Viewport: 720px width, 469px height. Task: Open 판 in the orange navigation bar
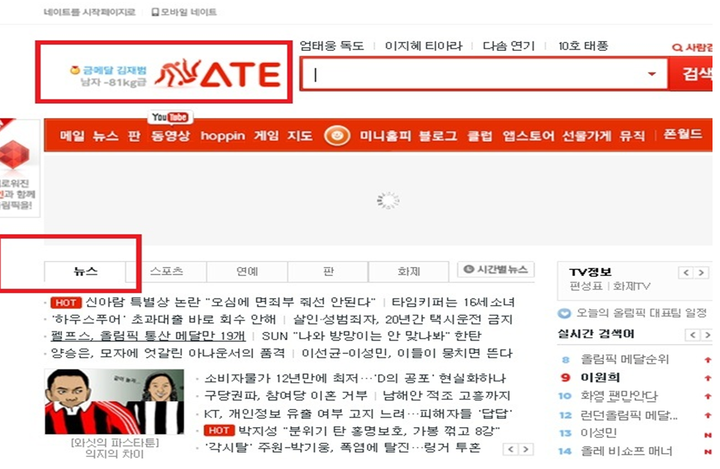coord(134,136)
